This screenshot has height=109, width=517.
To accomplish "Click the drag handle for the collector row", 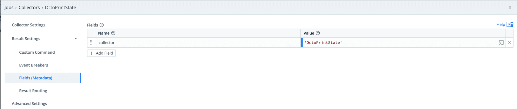I will (91, 43).
